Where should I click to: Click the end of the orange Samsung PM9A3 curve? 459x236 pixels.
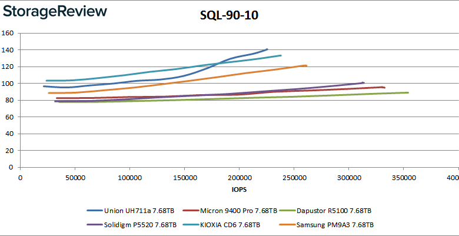click(306, 65)
